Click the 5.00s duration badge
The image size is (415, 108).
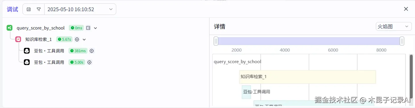(77, 62)
